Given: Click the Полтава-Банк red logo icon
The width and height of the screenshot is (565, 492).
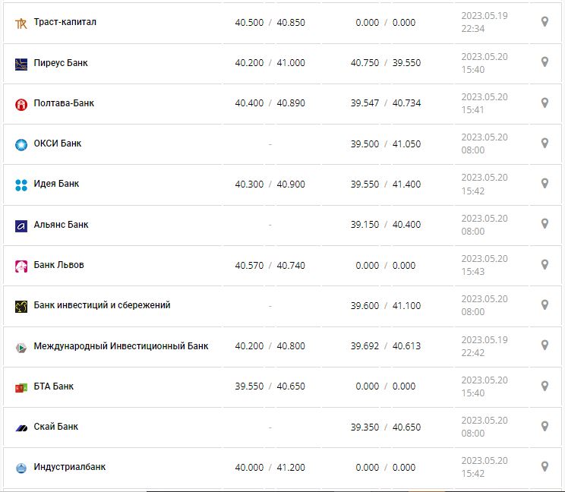Looking at the screenshot, I should click(x=21, y=104).
